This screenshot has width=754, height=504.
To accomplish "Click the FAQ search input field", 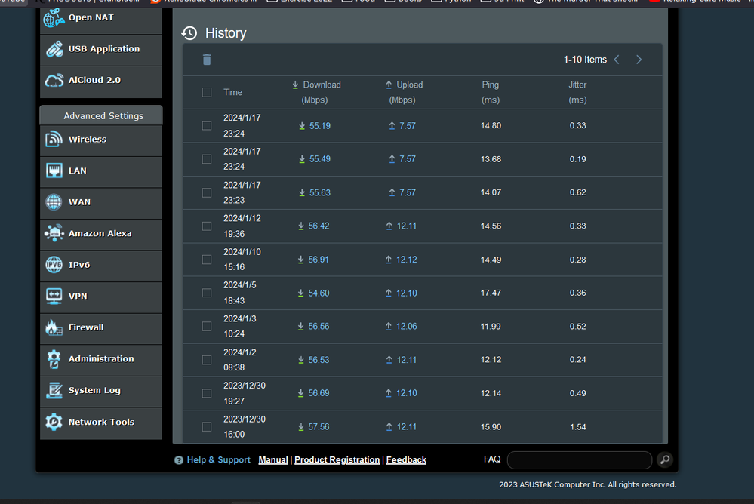I will point(579,460).
